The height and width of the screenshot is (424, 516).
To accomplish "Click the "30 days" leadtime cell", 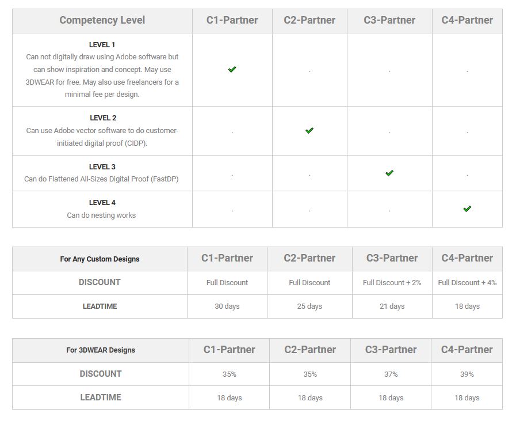I will pyautogui.click(x=227, y=306).
